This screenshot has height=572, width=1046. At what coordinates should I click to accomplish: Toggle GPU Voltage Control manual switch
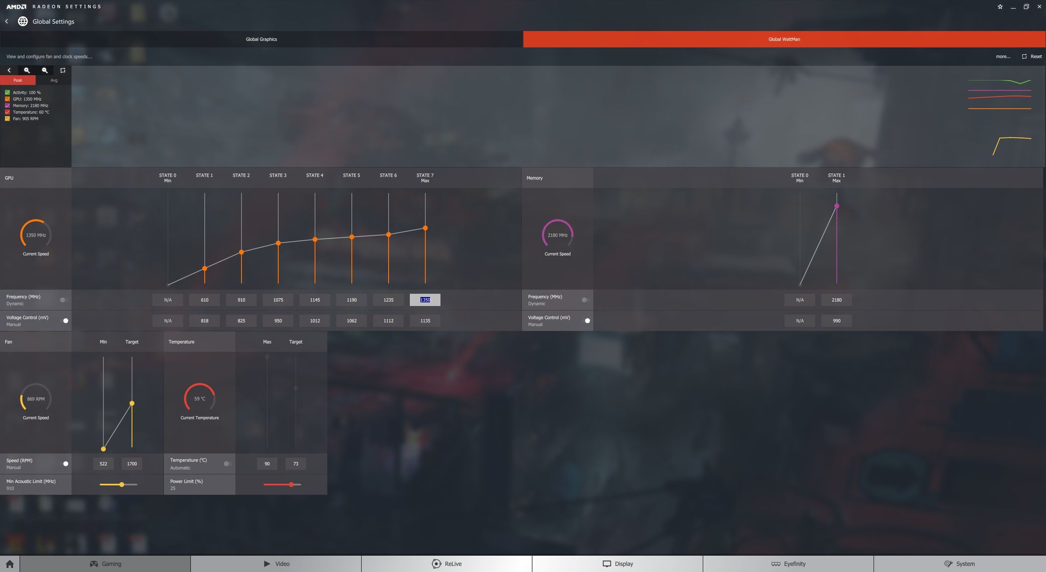[x=64, y=321]
